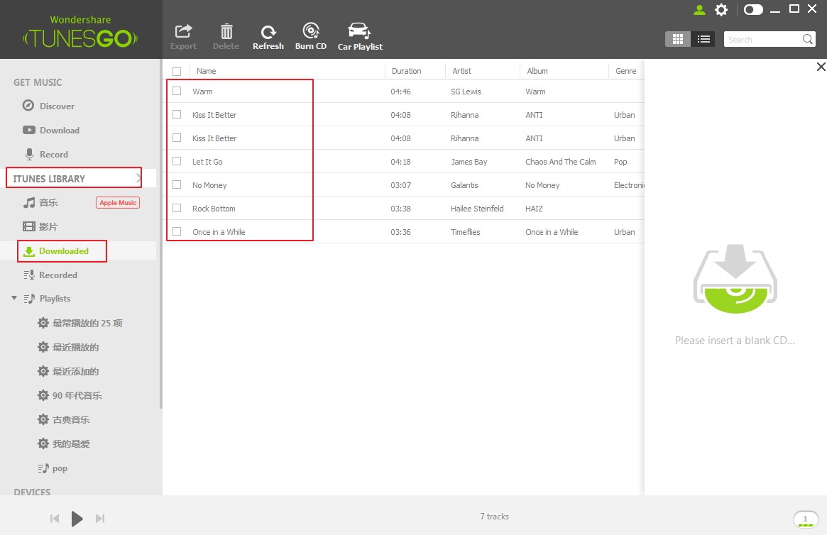This screenshot has width=827, height=535.
Task: Check the Rock Bottom track checkbox
Action: [x=177, y=208]
